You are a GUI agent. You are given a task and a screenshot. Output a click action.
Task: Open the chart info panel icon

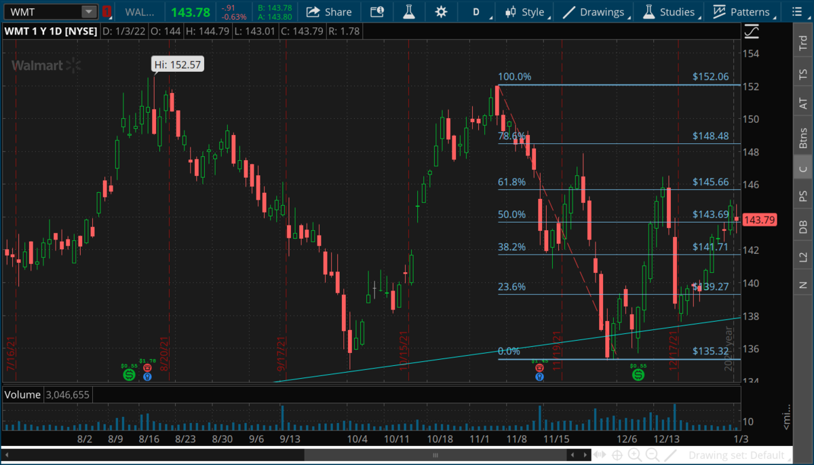click(x=376, y=12)
